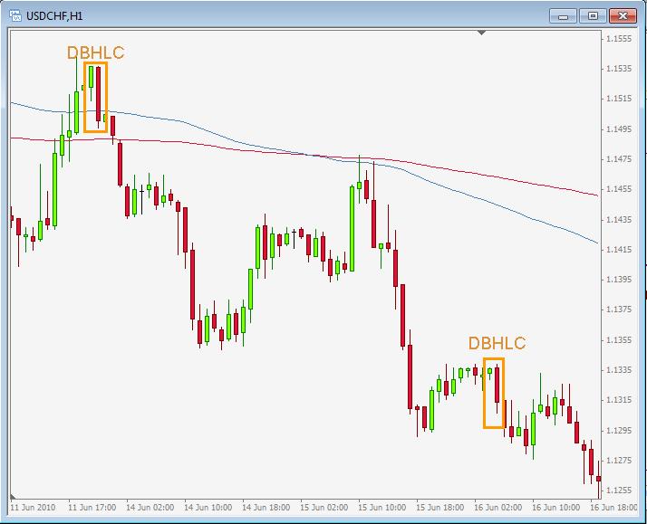The width and height of the screenshot is (647, 524).
Task: Click the 1.1255 price axis label
Action: click(619, 491)
